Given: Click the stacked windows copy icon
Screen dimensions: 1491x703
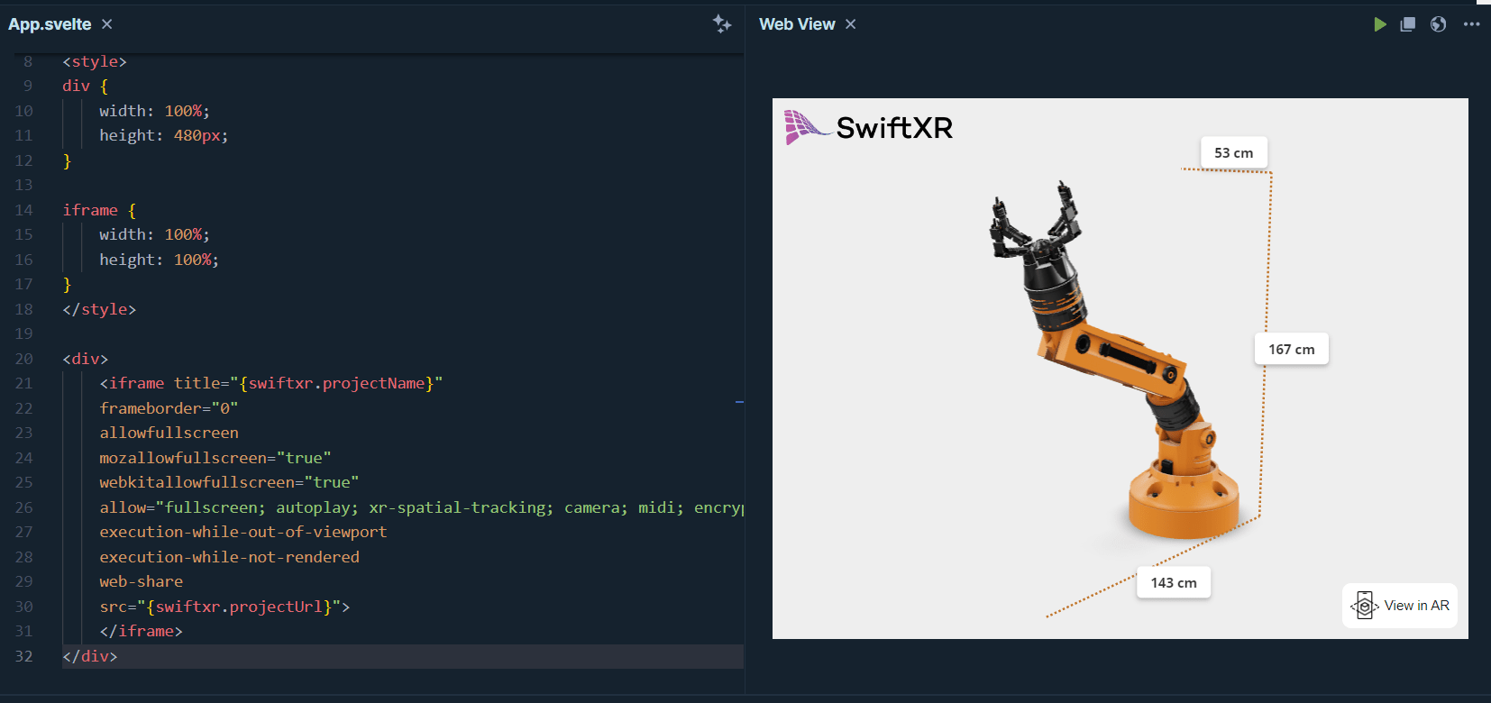Looking at the screenshot, I should (1407, 24).
